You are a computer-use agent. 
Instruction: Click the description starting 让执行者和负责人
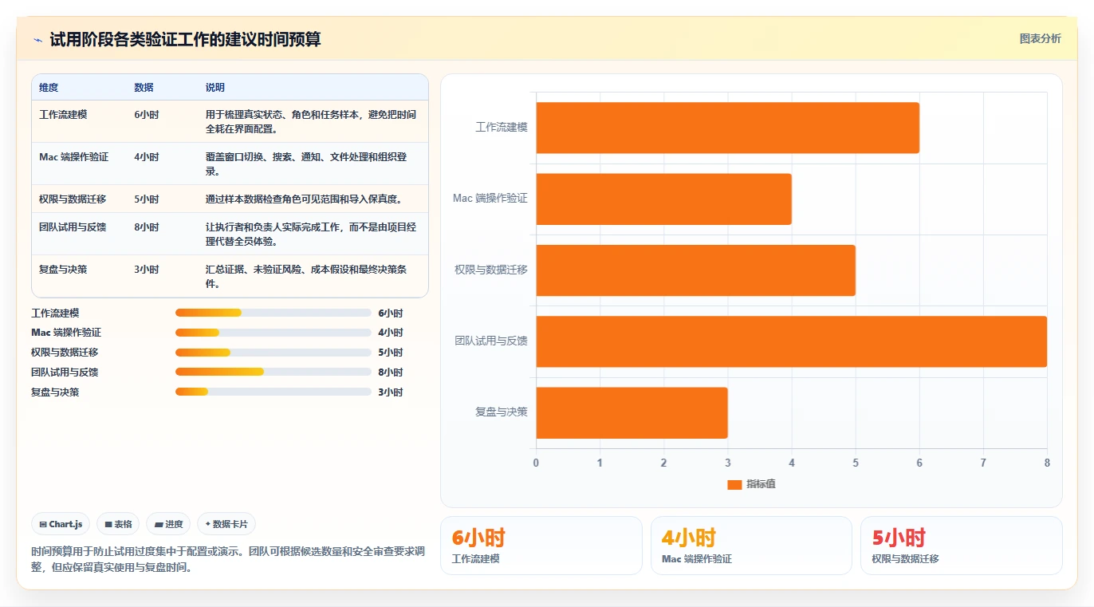(311, 234)
